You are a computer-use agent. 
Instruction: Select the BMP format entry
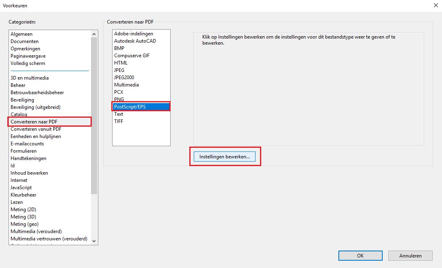coord(118,48)
